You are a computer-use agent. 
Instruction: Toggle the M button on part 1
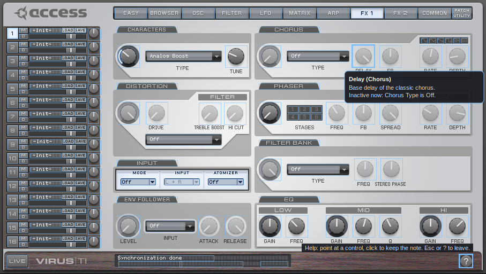tap(23, 30)
